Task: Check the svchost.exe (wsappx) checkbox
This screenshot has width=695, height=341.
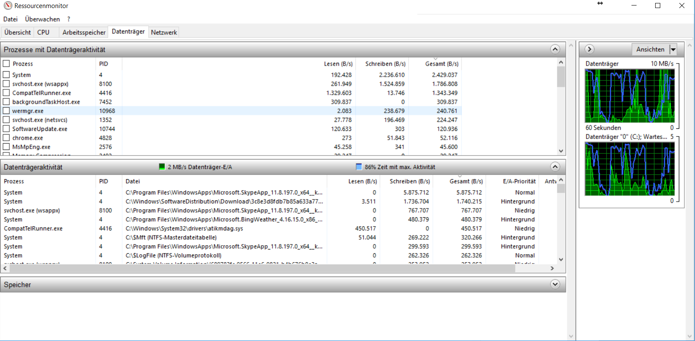Action: [x=6, y=84]
